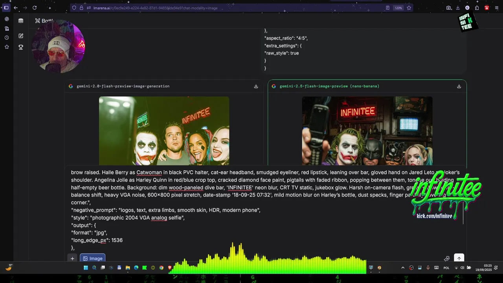Open a new tab with plus icon
This screenshot has width=503, height=283.
50,8
